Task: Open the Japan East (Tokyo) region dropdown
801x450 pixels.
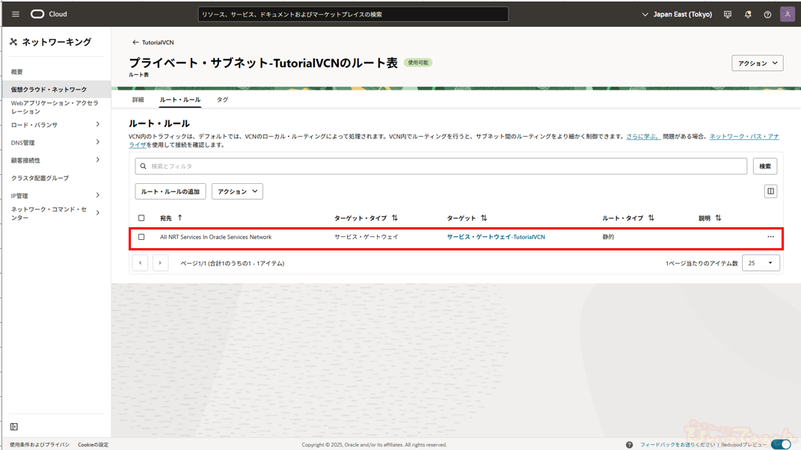Action: (x=677, y=14)
